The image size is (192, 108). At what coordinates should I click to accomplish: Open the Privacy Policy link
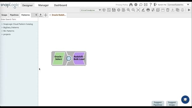122,5
